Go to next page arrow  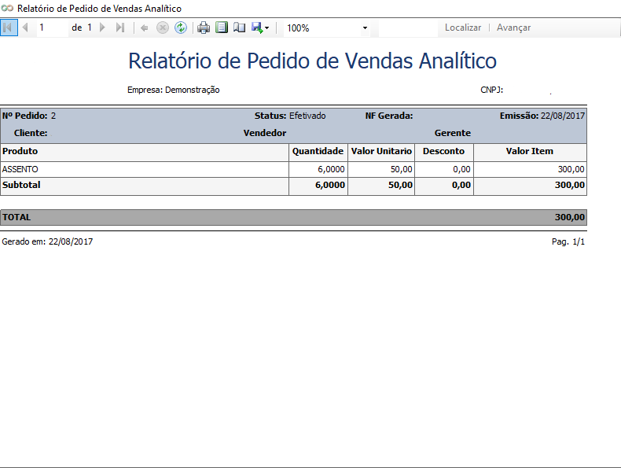click(x=102, y=28)
